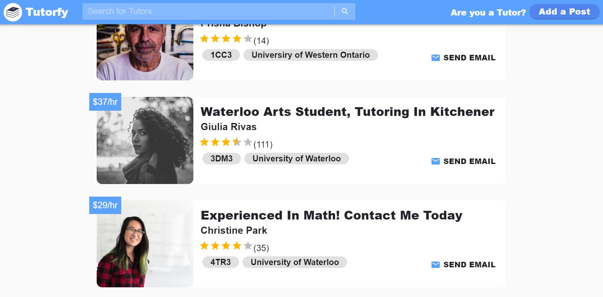Screen dimensions: 603x297
Task: Open the Waterloo Arts Student post title
Action: pyautogui.click(x=348, y=112)
